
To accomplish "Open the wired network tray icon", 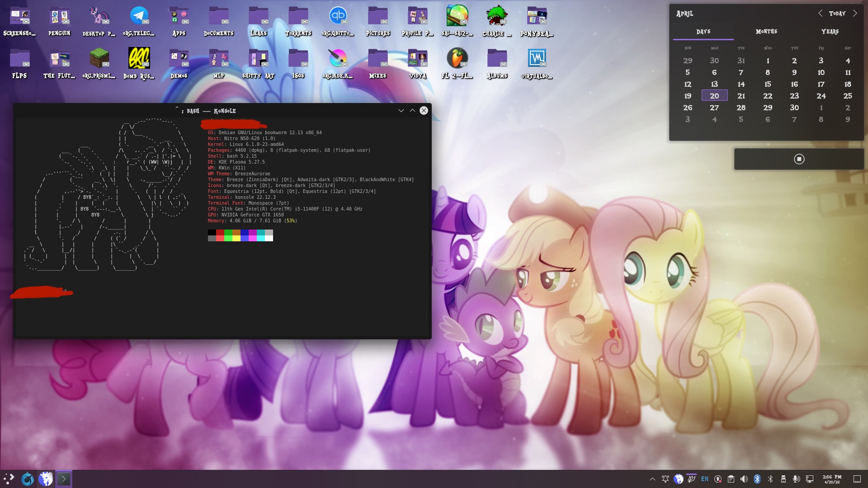I will click(810, 479).
